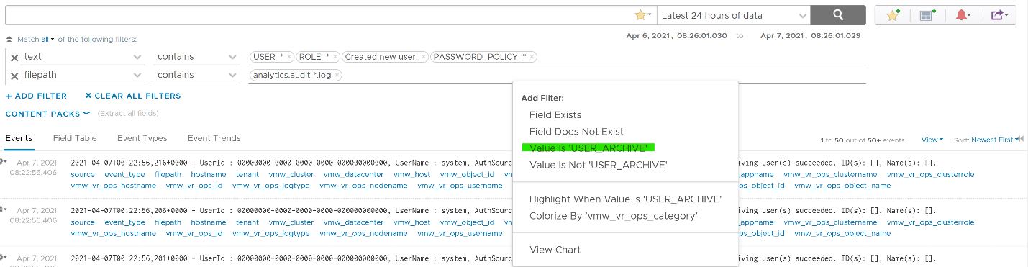Choose 'Field Does Not Exist' menu item
The image size is (1028, 267).
tap(576, 132)
